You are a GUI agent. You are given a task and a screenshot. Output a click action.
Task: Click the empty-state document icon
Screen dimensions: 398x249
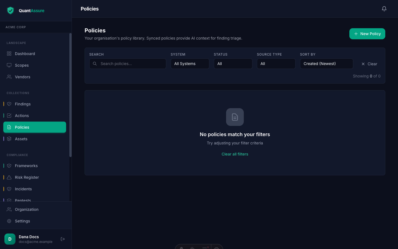(235, 117)
